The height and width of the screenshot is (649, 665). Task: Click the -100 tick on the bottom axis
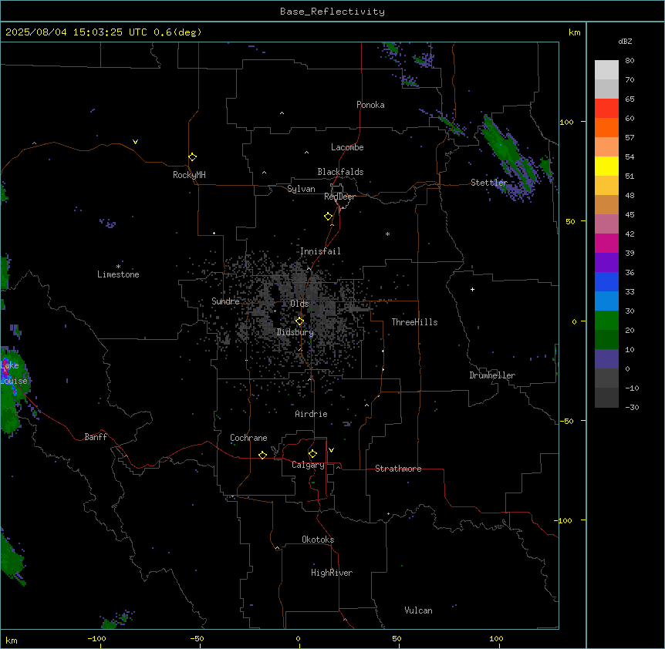pos(97,638)
